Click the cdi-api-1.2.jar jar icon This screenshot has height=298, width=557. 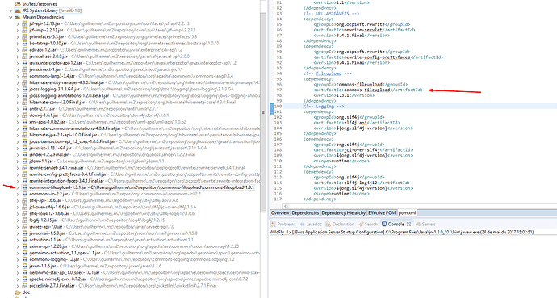coord(24,50)
